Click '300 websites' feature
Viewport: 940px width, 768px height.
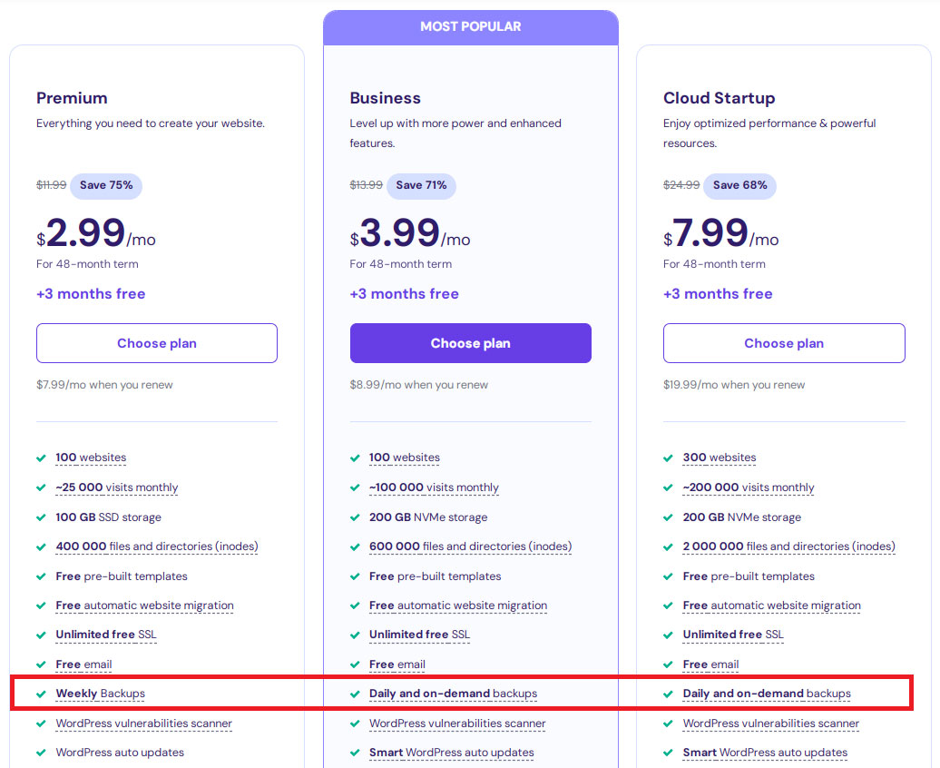click(720, 458)
